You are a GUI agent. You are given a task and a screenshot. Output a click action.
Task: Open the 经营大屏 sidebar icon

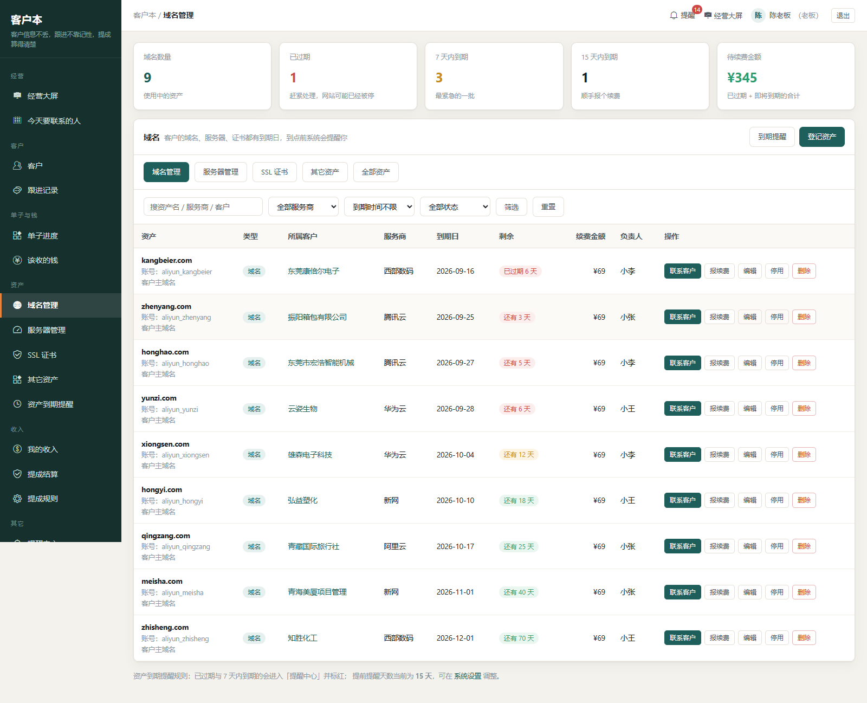coord(17,96)
